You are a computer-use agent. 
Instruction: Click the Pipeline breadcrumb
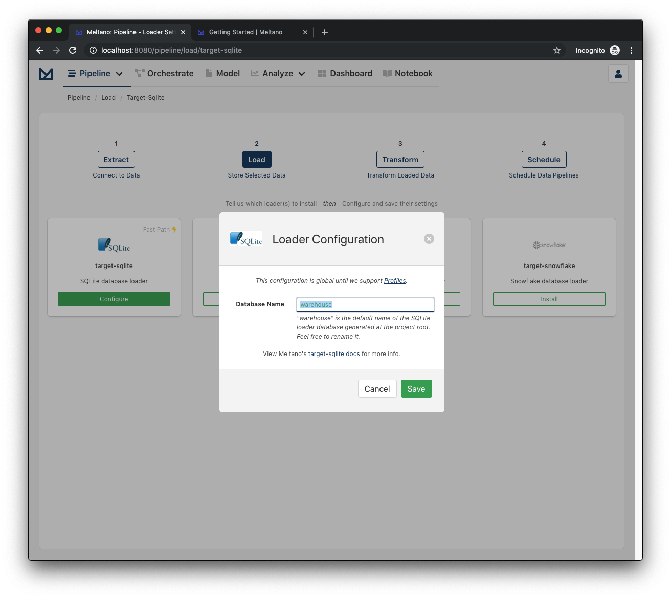pos(79,98)
